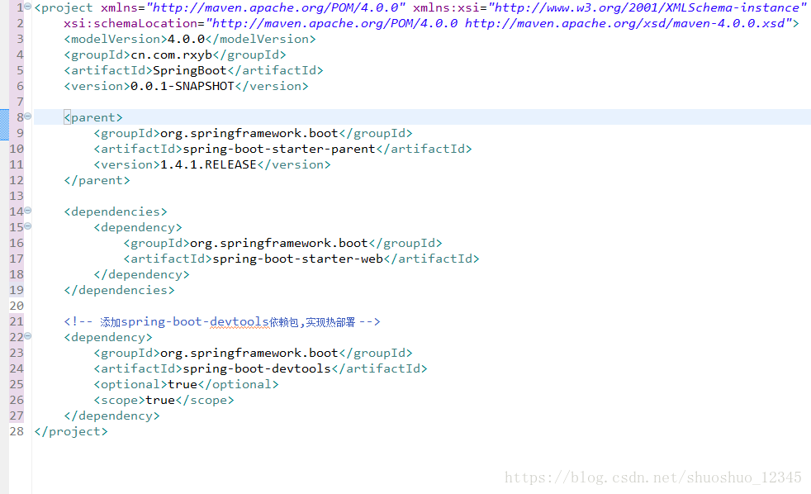Click the xmlns POM/4.0.0 URL on line 1
Viewport: 811px width, 494px height.
coord(276,7)
